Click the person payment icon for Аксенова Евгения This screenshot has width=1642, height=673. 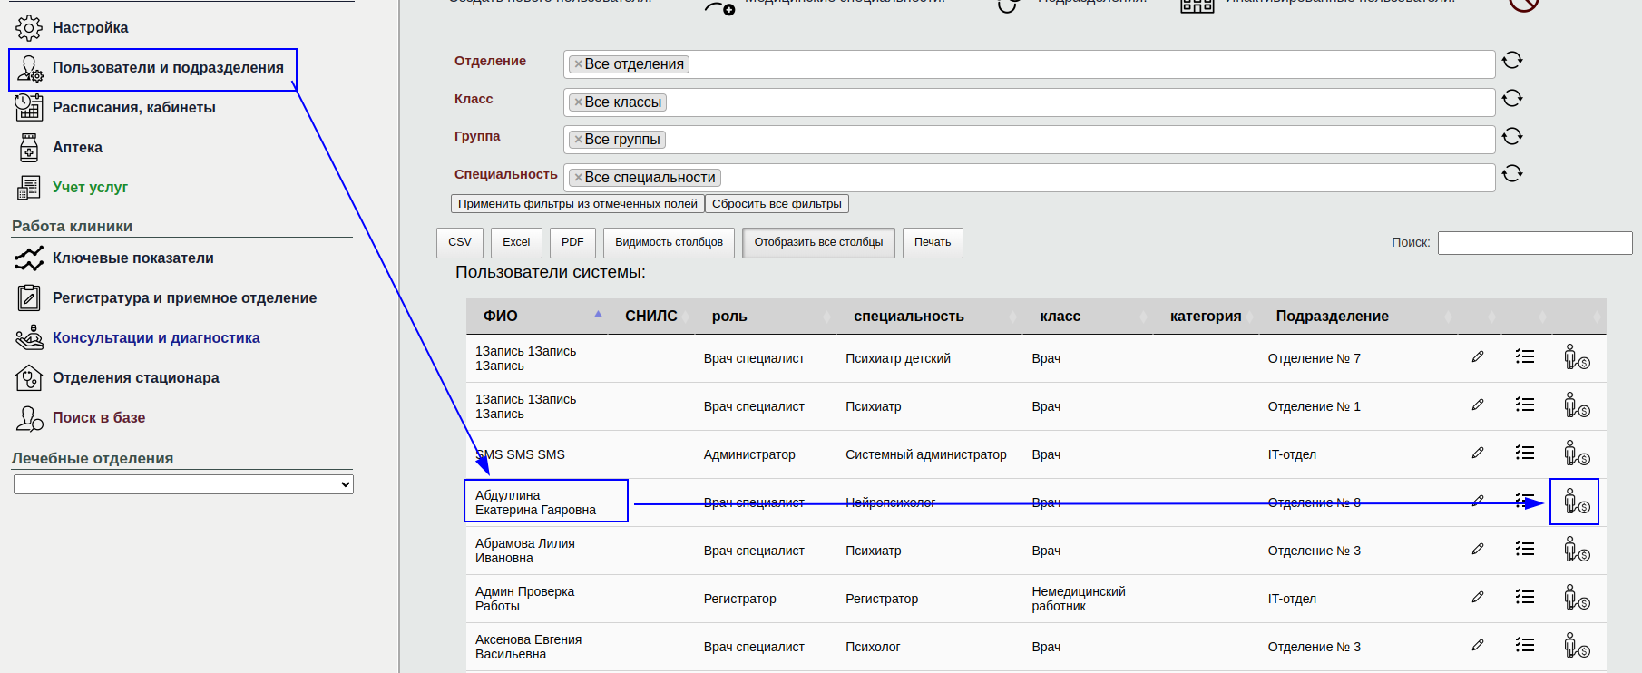click(1575, 646)
